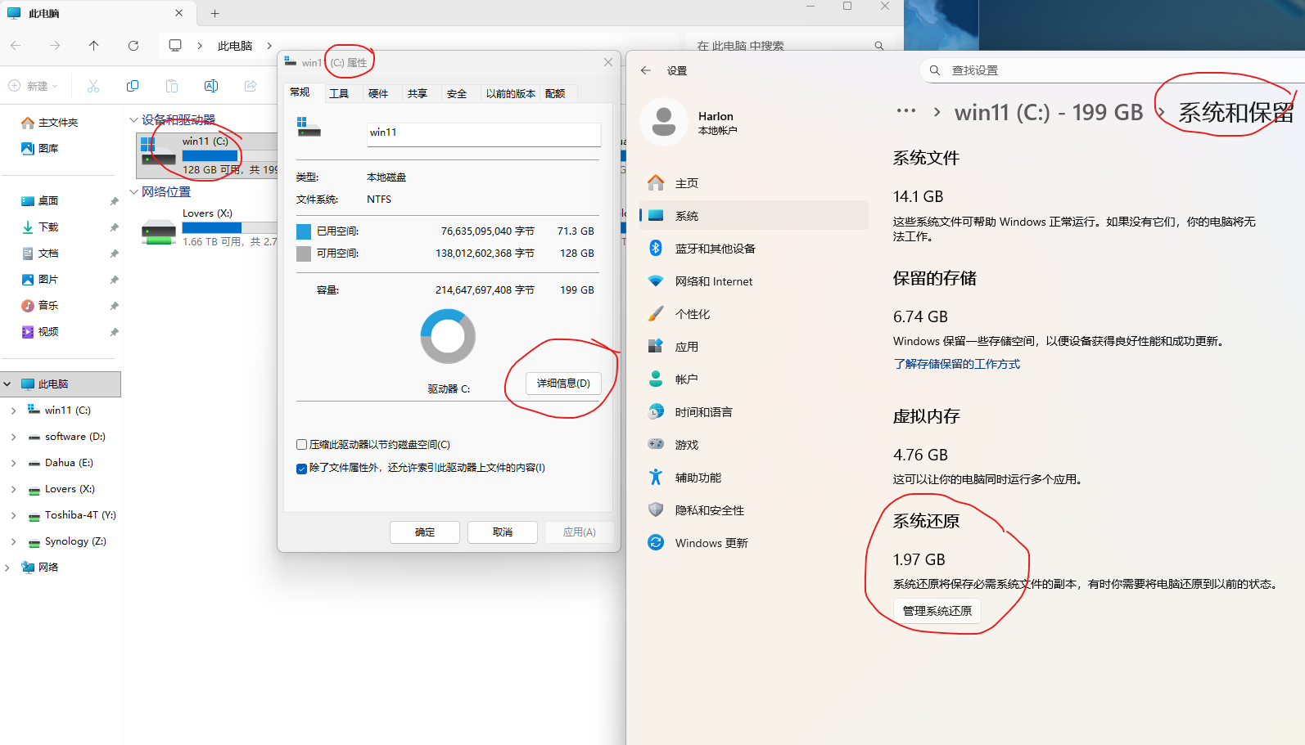Open 音乐 in quick access
The width and height of the screenshot is (1305, 745).
[x=48, y=306]
